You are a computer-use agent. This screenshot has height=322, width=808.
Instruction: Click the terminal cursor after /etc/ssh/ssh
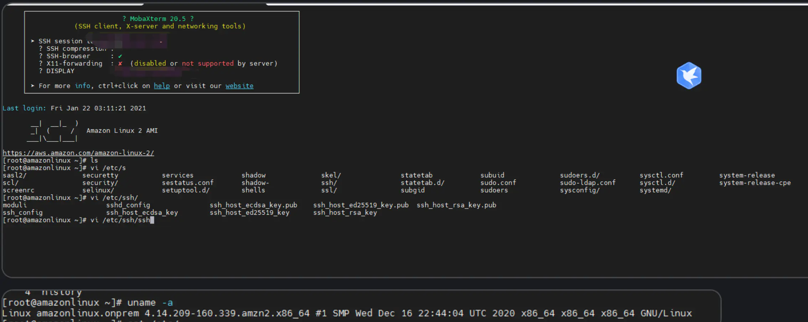coord(152,220)
